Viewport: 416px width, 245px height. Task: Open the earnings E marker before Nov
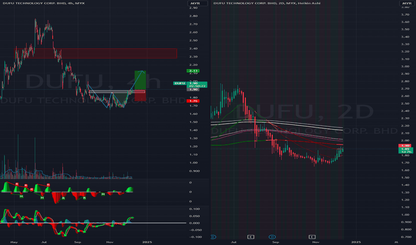click(x=312, y=237)
